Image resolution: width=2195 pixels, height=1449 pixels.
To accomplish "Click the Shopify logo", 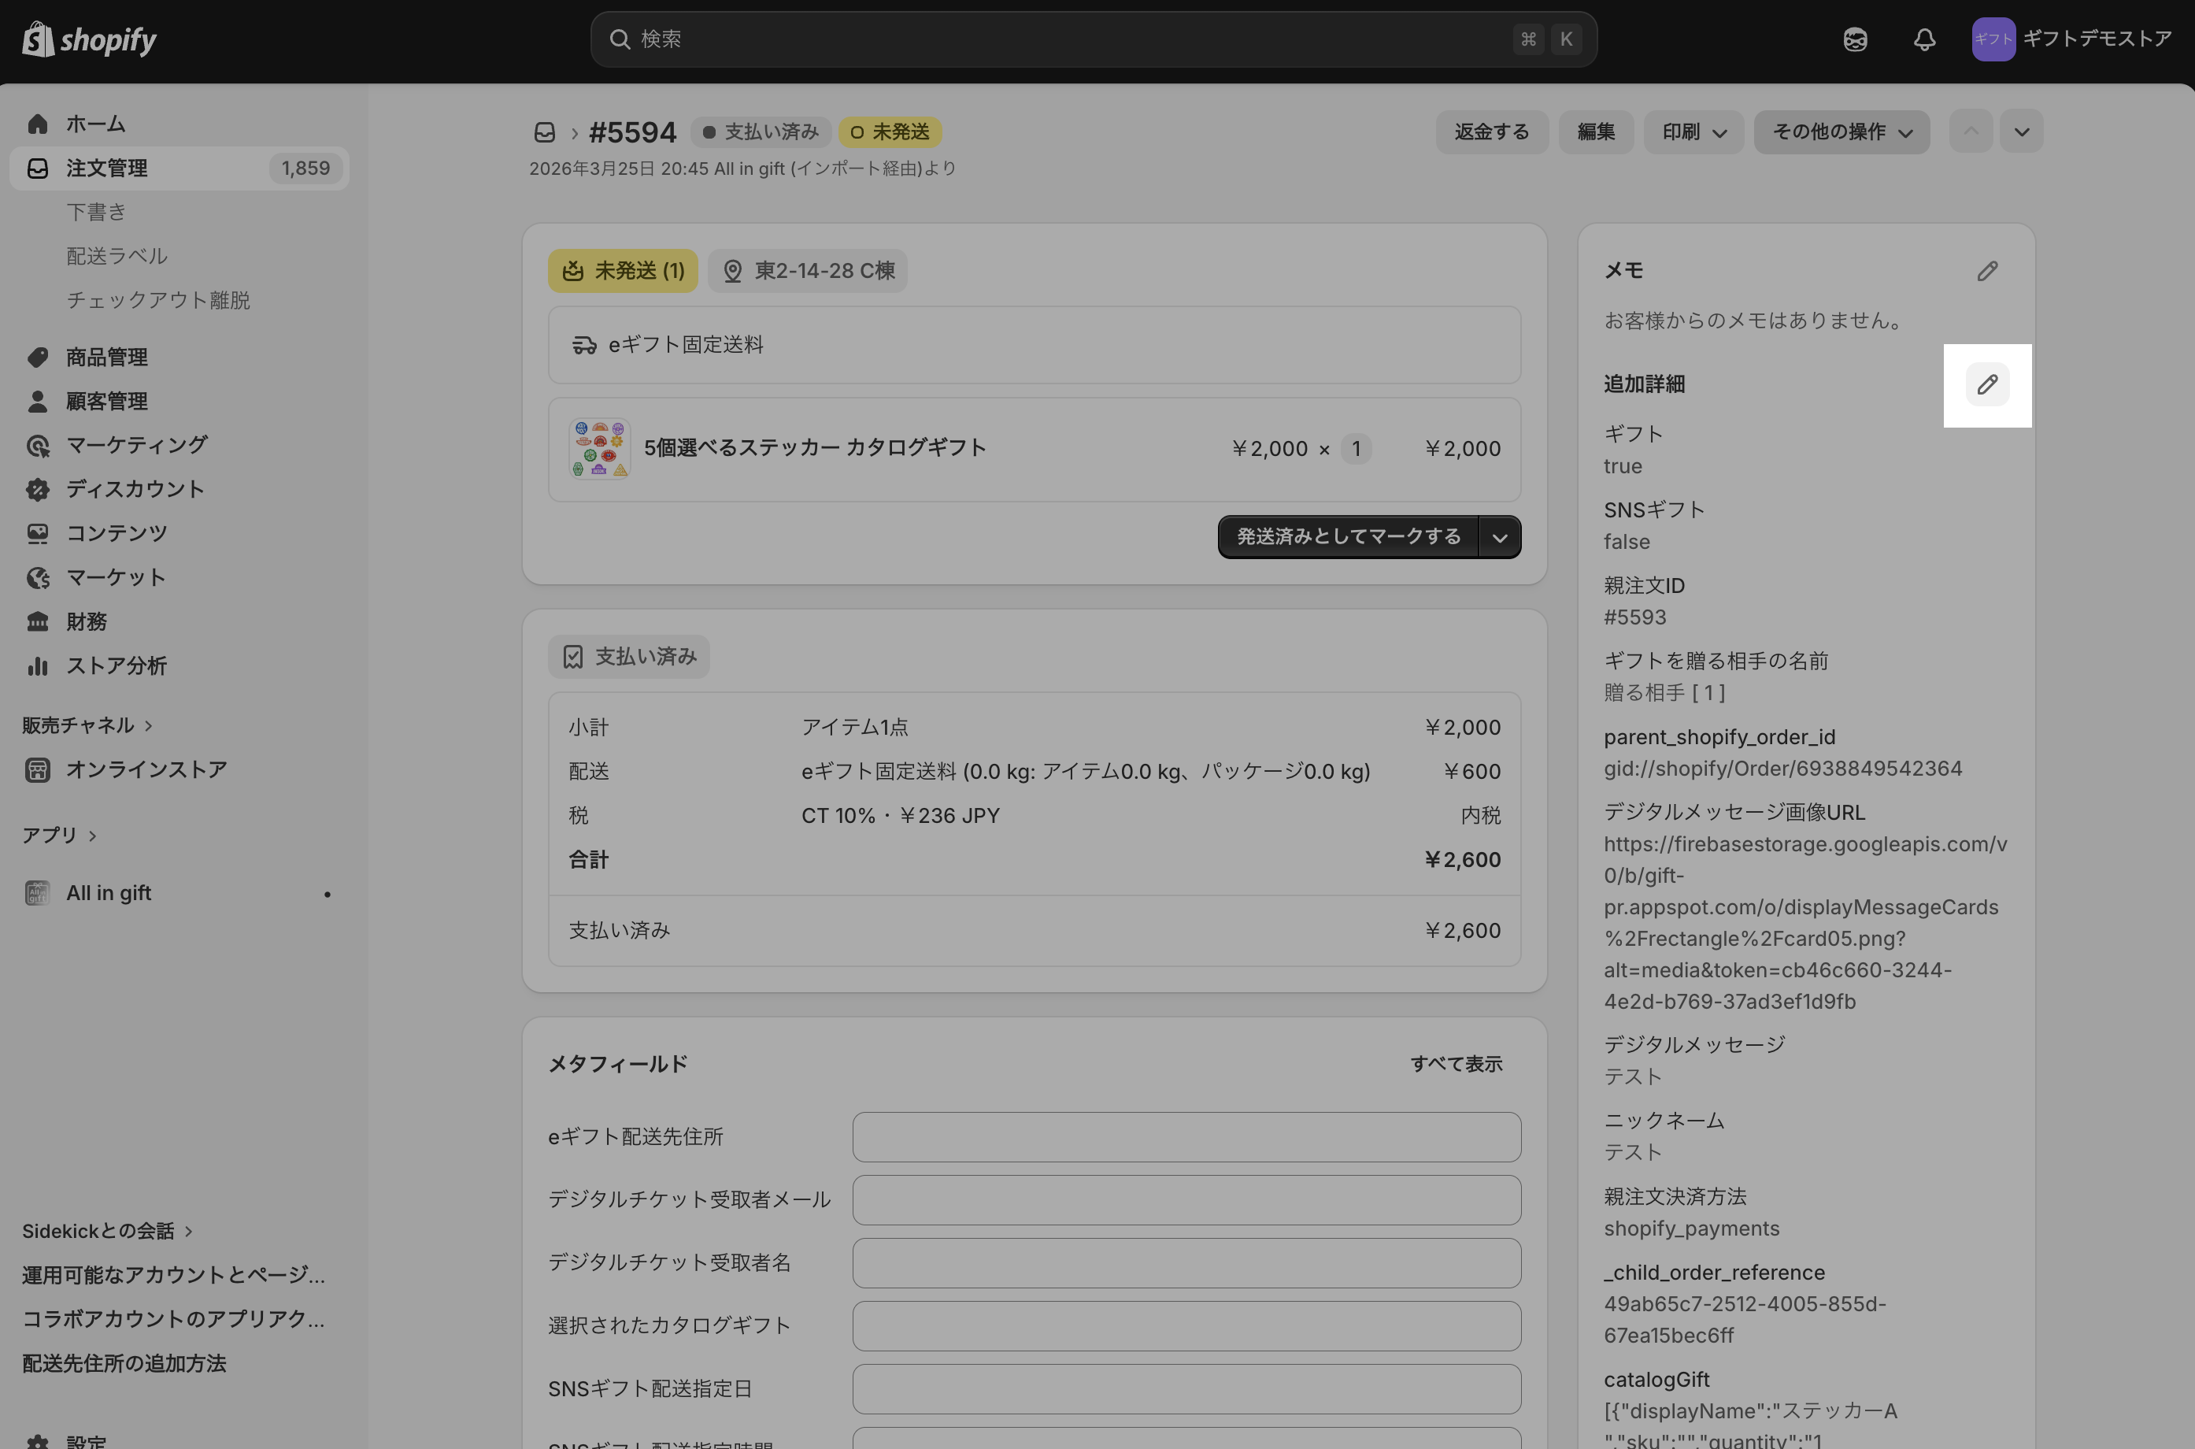I will [90, 39].
